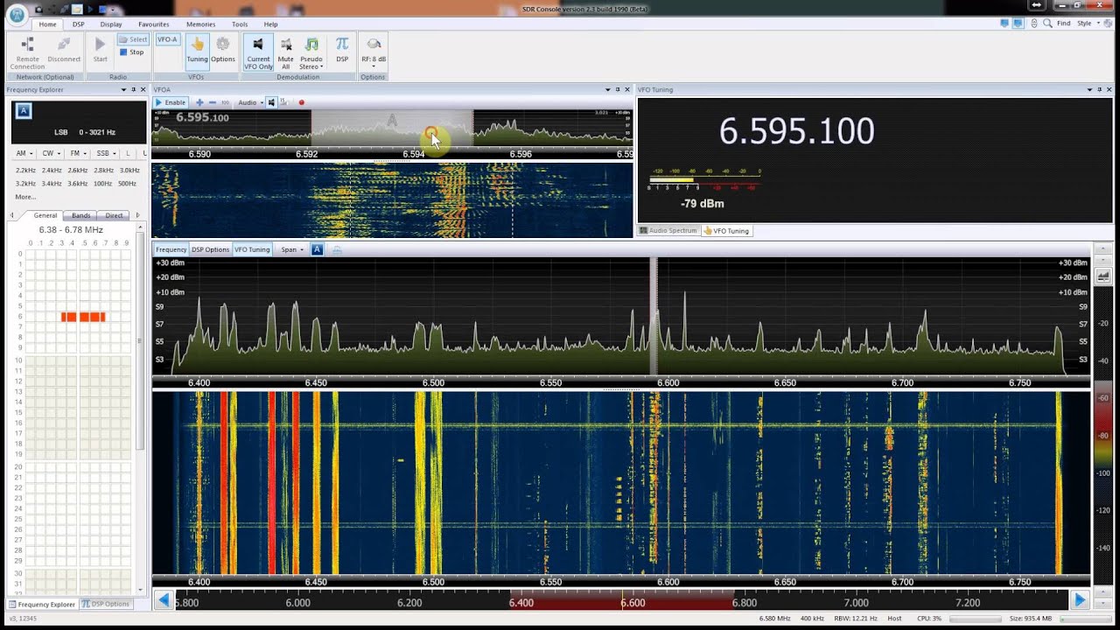
Task: Click the left blue arrow on the band scale
Action: (x=164, y=600)
